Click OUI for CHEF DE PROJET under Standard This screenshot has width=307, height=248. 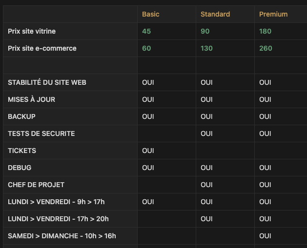tap(206, 185)
